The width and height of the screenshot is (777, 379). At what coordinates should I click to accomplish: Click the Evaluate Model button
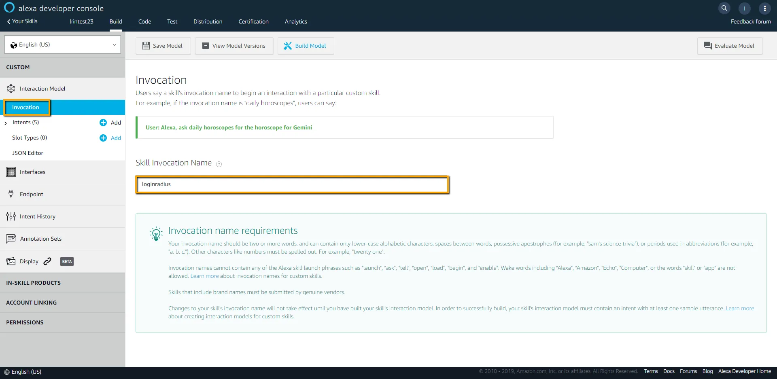pyautogui.click(x=729, y=46)
